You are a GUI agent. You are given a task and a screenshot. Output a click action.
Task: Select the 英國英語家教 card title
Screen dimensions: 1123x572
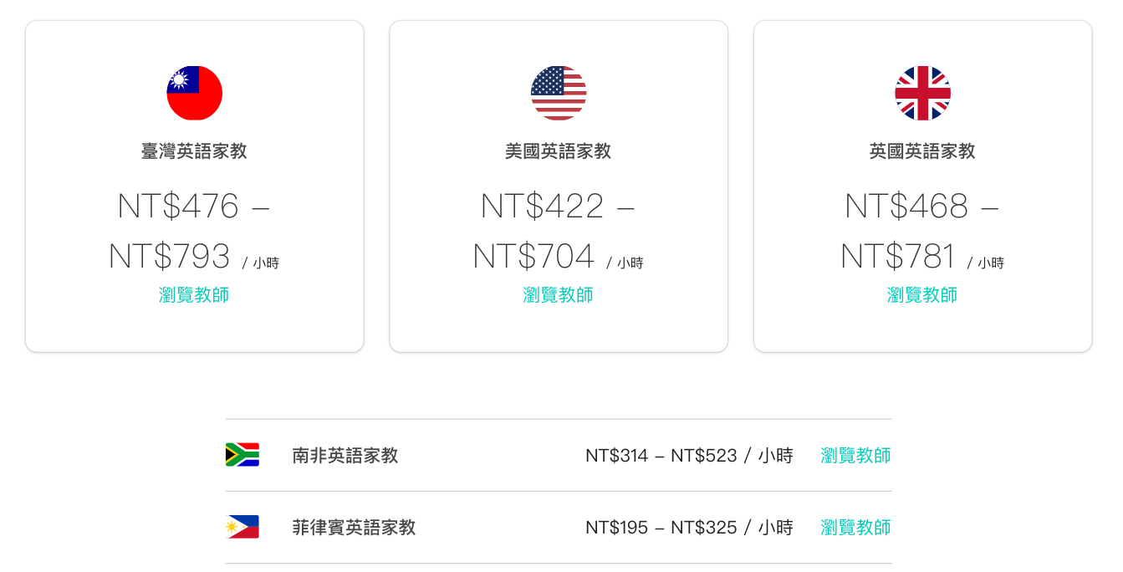tap(922, 151)
